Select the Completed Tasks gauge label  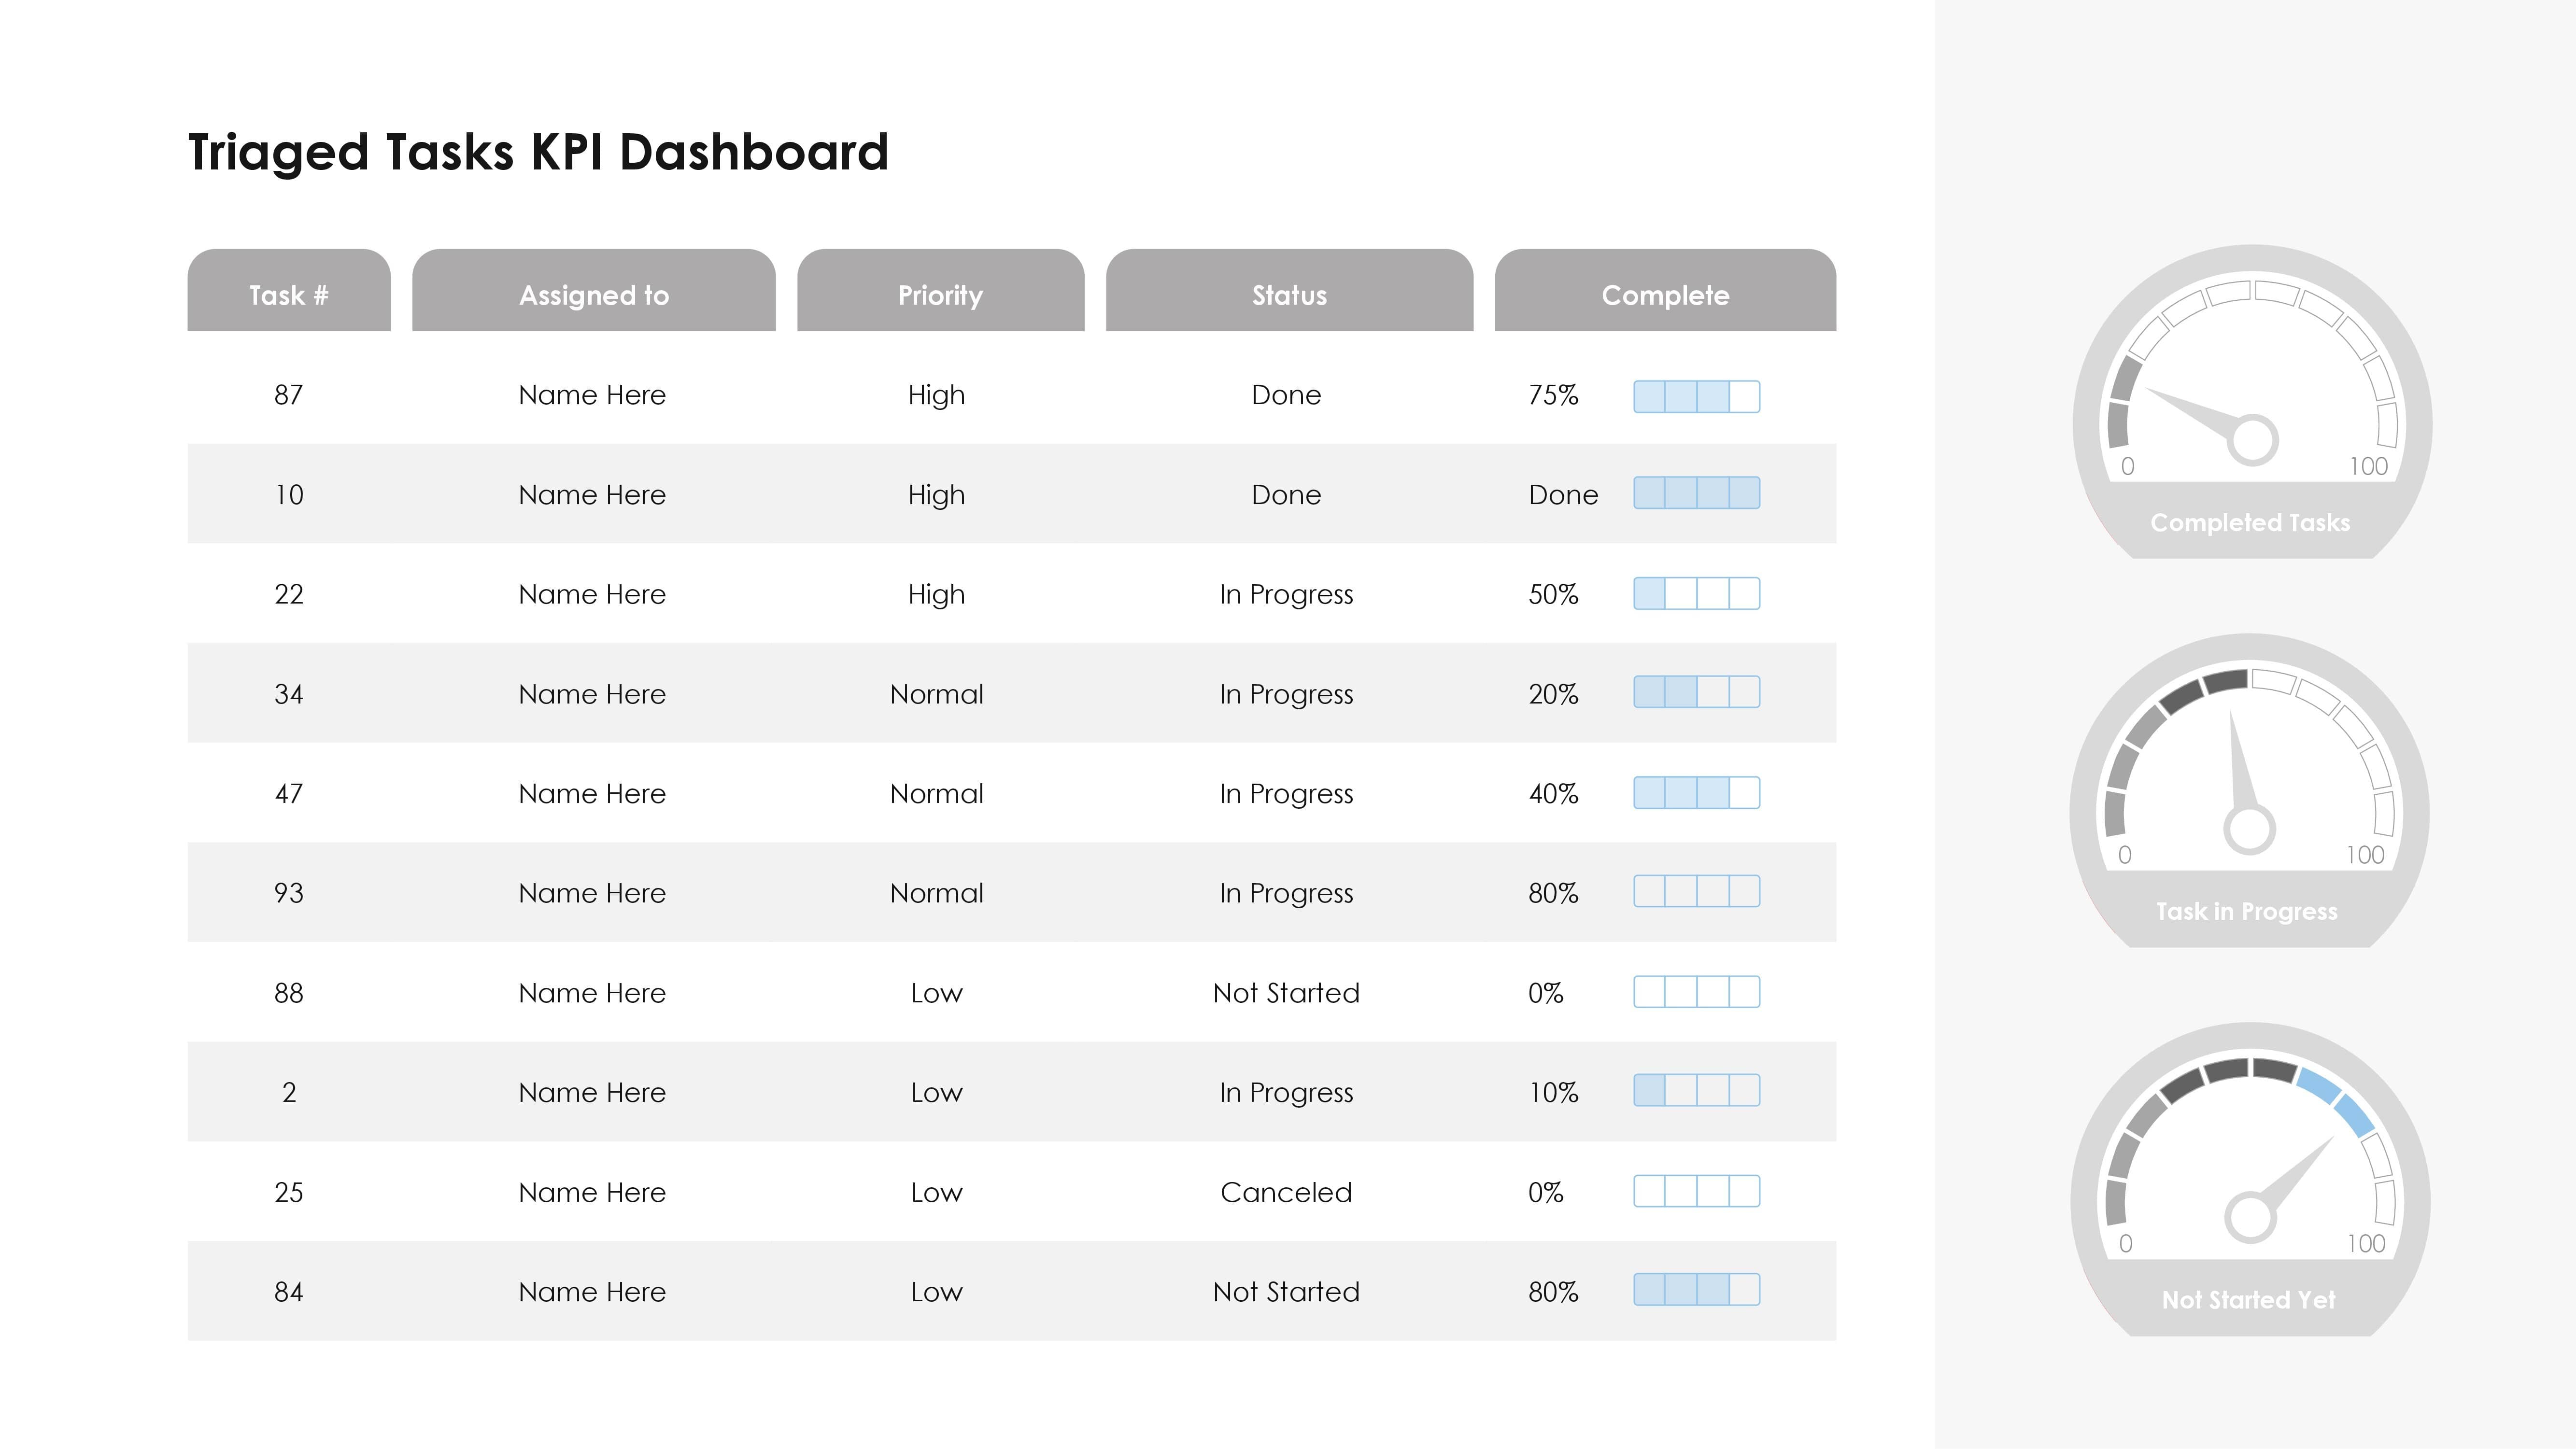tap(2250, 522)
